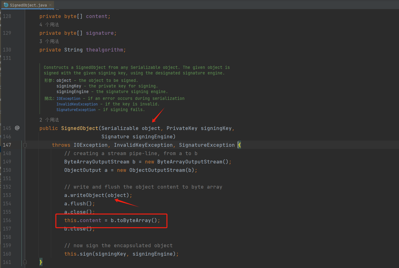Open the '3 个用法' usages hint above thealgorithm

(49, 41)
